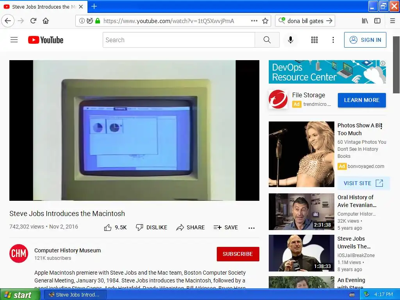Image resolution: width=400 pixels, height=300 pixels.
Task: Open the YouTube apps grid icon
Action: [x=314, y=40]
